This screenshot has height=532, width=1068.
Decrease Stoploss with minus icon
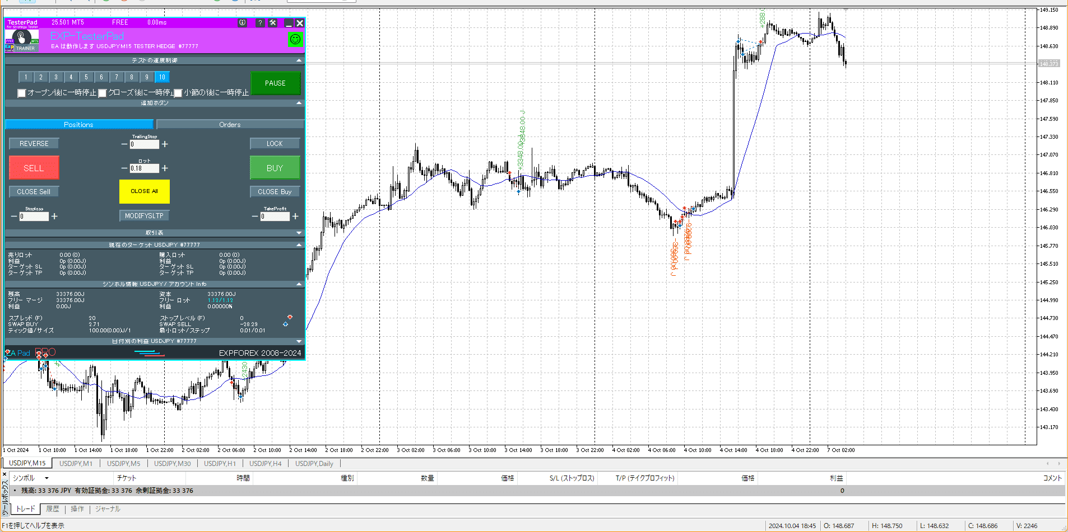[14, 216]
